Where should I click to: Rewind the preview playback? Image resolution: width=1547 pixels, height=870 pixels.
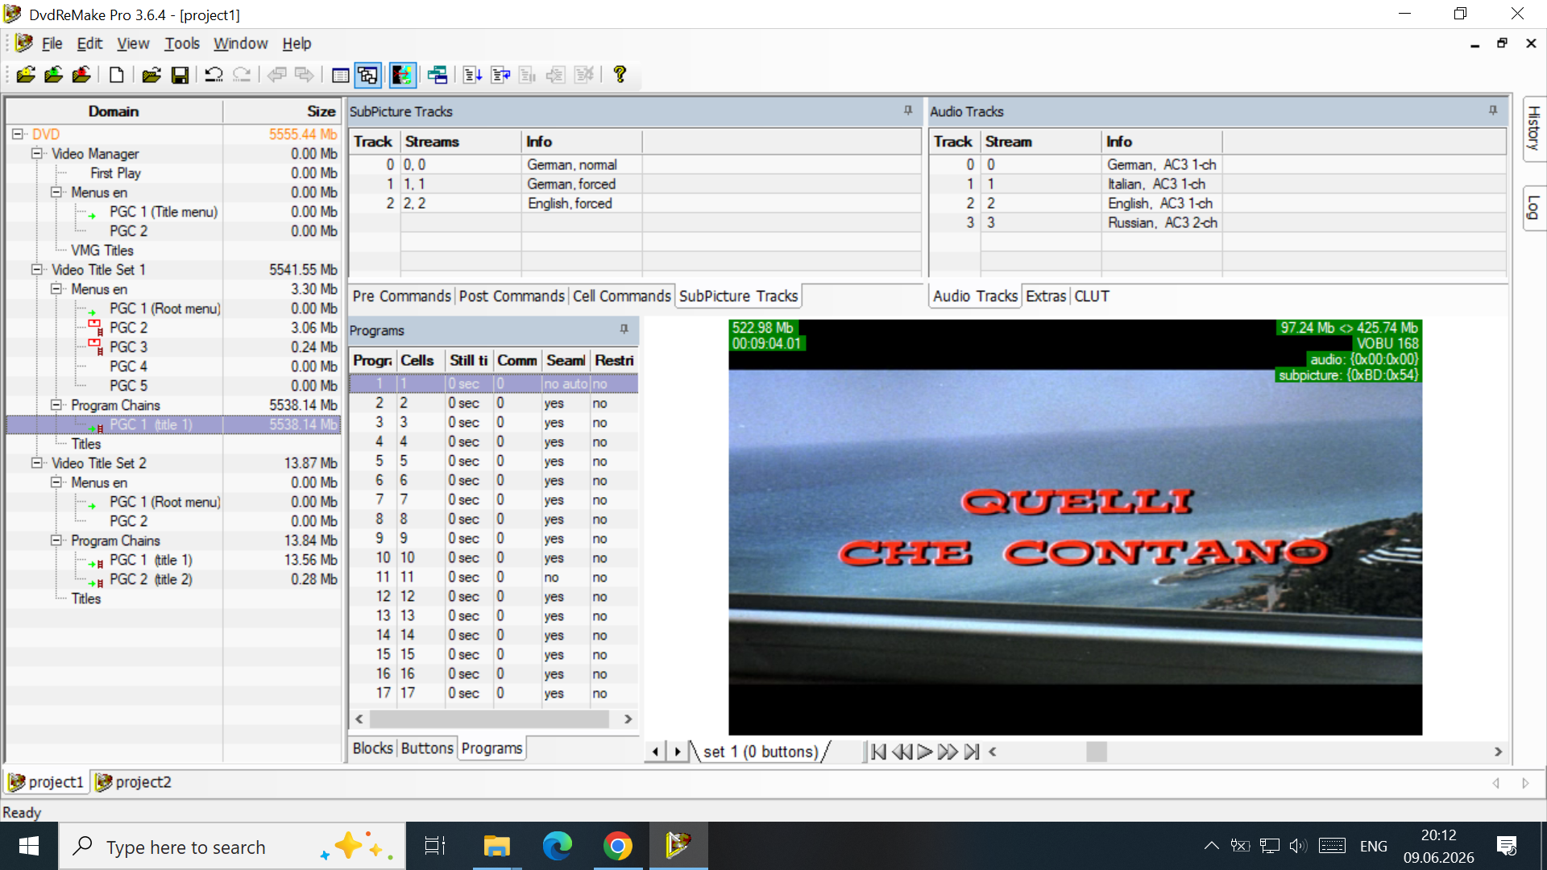click(902, 752)
